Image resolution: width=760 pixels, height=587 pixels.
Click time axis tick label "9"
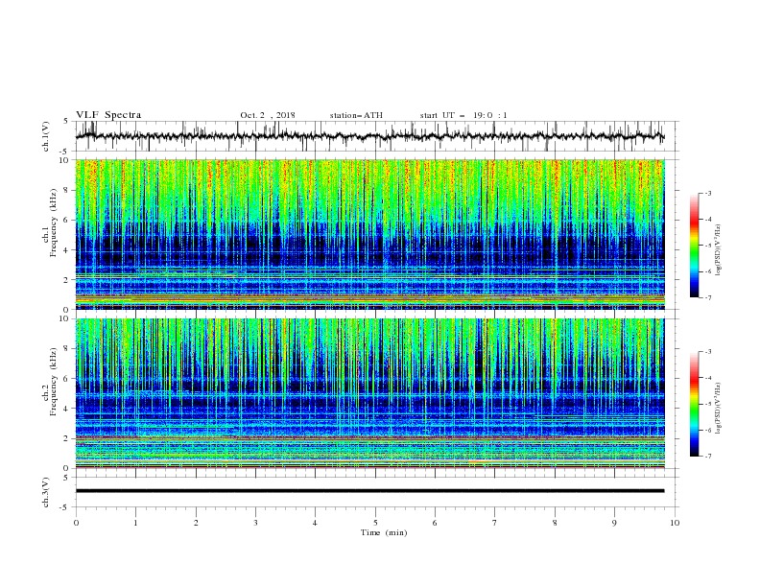[x=614, y=523]
